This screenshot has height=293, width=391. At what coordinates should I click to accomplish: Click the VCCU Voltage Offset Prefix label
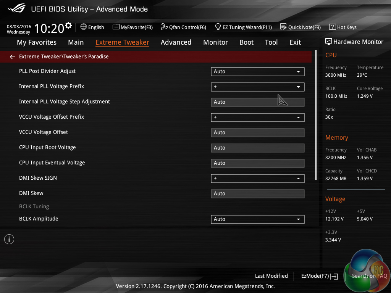(x=52, y=117)
